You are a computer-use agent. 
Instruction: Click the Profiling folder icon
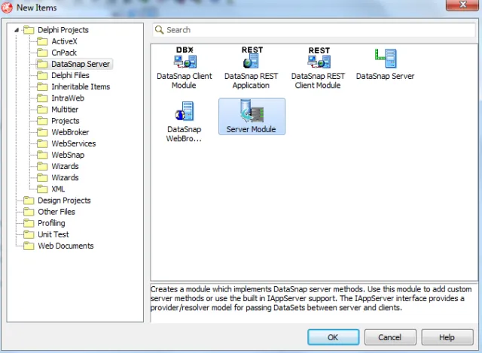(29, 223)
